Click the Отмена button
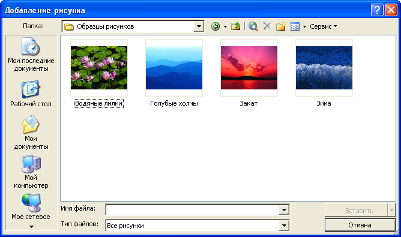This screenshot has width=401, height=237. click(360, 225)
